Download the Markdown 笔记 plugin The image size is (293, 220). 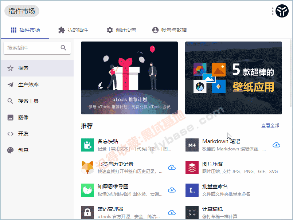pyautogui.click(x=276, y=145)
